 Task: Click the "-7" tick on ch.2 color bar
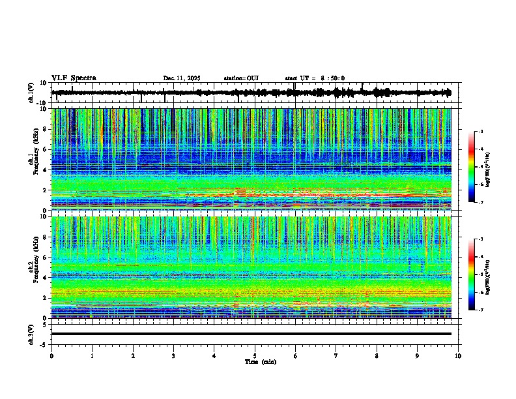[x=480, y=310]
